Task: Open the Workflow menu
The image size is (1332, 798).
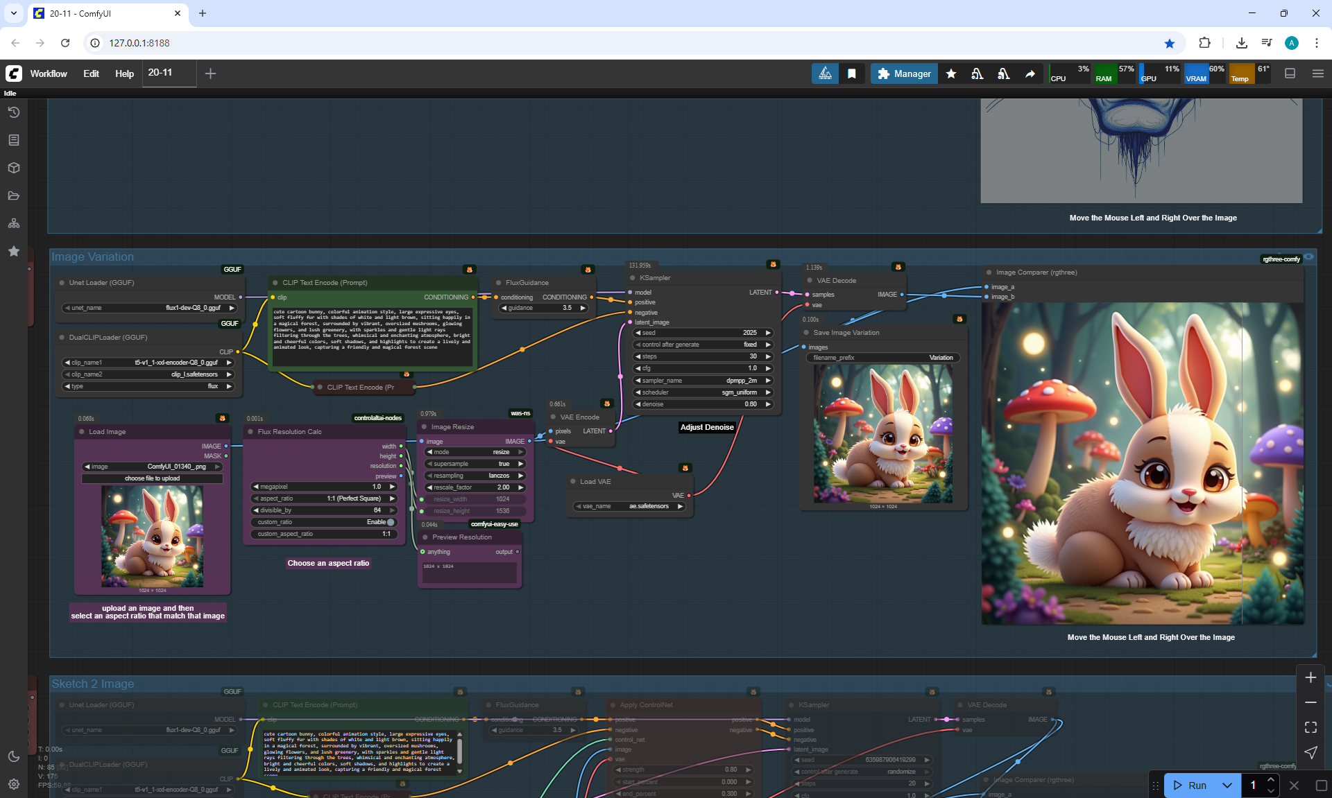Action: [x=49, y=73]
